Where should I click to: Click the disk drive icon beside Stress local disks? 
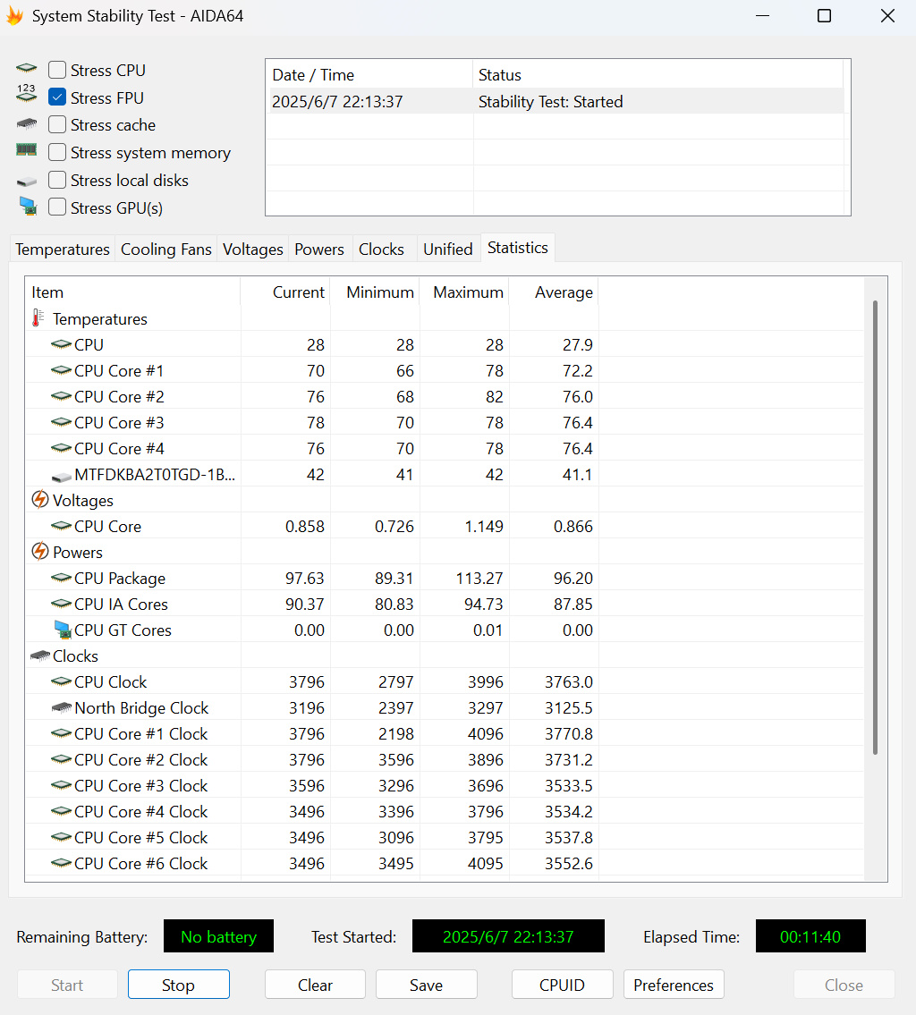tap(27, 182)
